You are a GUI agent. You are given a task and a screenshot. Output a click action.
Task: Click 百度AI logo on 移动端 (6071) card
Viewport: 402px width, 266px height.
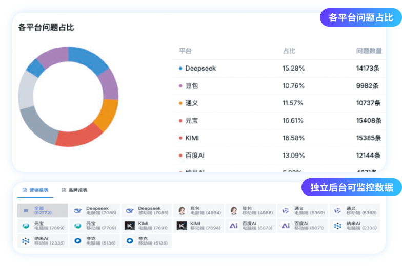(286, 226)
